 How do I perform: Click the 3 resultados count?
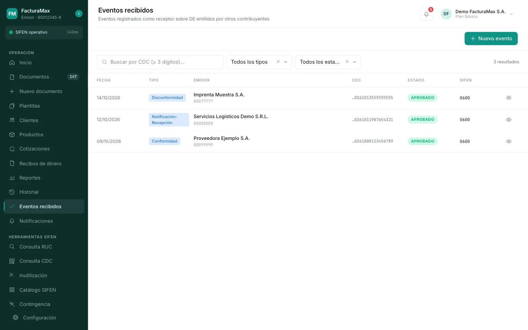[x=506, y=62]
